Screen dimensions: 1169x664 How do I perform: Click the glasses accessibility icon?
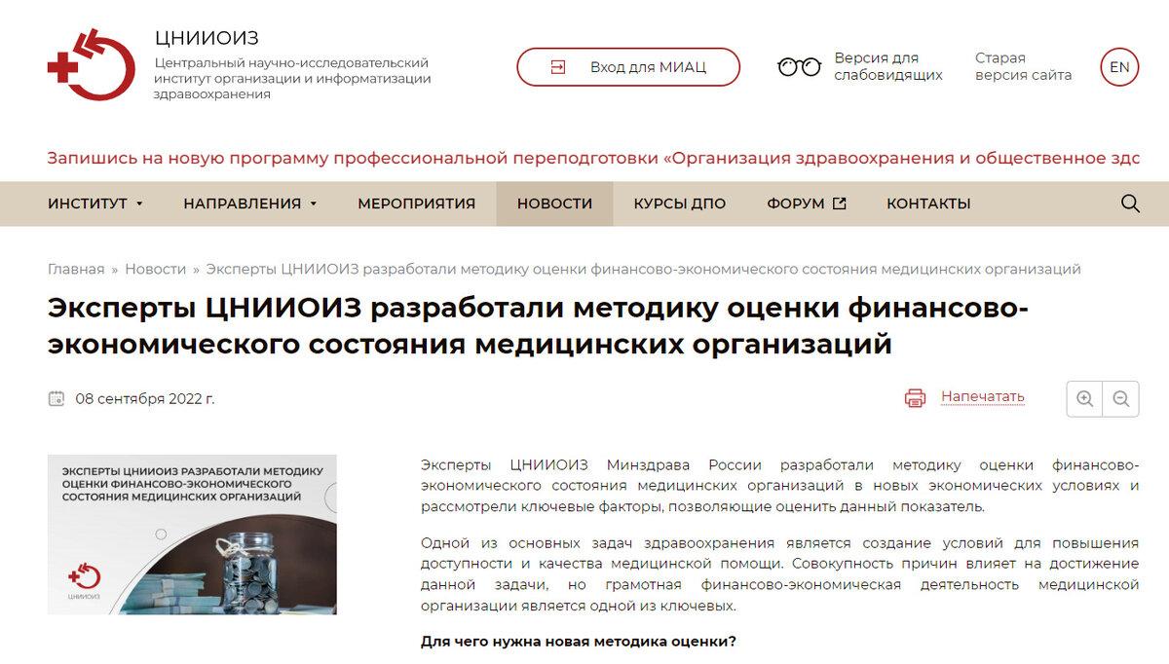(x=799, y=66)
